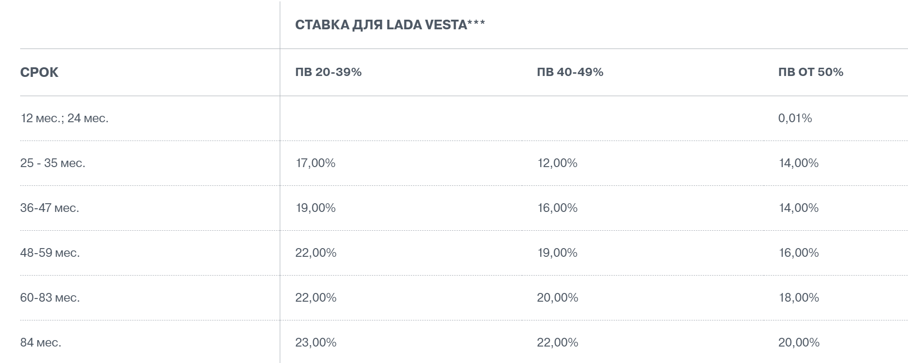
Task: Click the 12,00% rate value
Action: coord(557,163)
